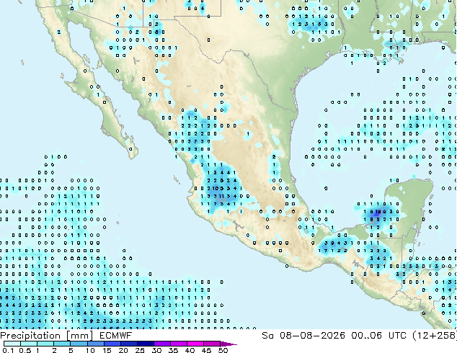Click the 5–10 mm legend color swatch
This screenshot has height=353, width=457.
[x=79, y=344]
